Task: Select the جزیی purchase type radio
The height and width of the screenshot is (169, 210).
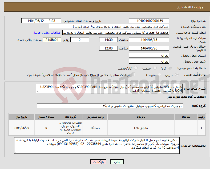Action: click(x=177, y=75)
